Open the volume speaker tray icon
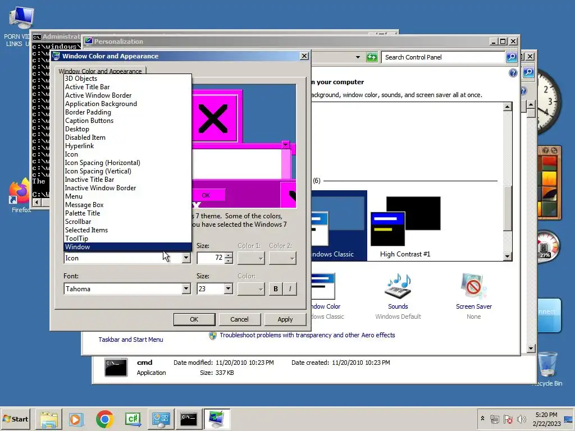575x431 pixels. click(x=521, y=419)
